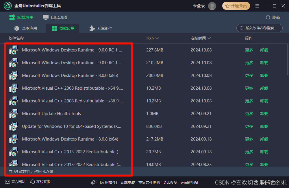Open the 在线客服 online support link
289x188 pixels.
(x=40, y=182)
